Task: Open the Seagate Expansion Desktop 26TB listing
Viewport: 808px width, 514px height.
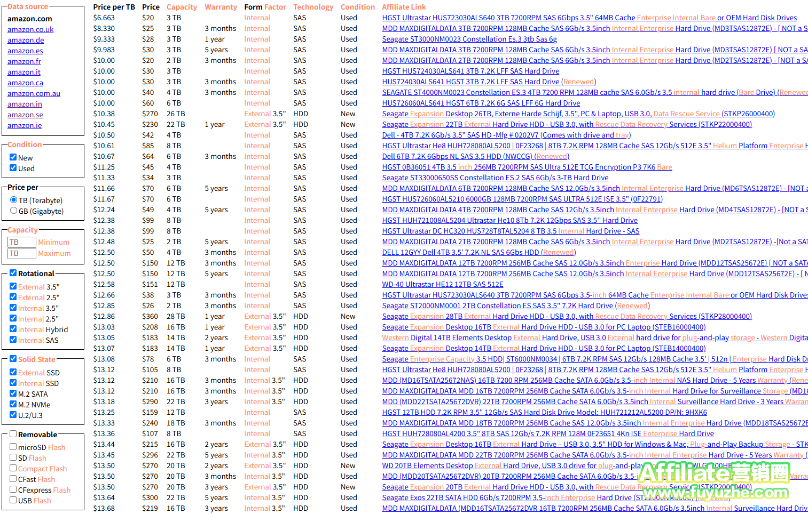Action: click(578, 114)
